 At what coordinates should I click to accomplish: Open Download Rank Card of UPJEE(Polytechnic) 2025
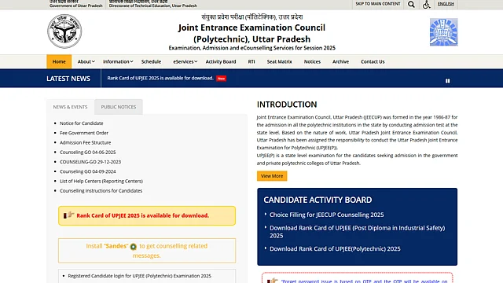tap(335, 248)
